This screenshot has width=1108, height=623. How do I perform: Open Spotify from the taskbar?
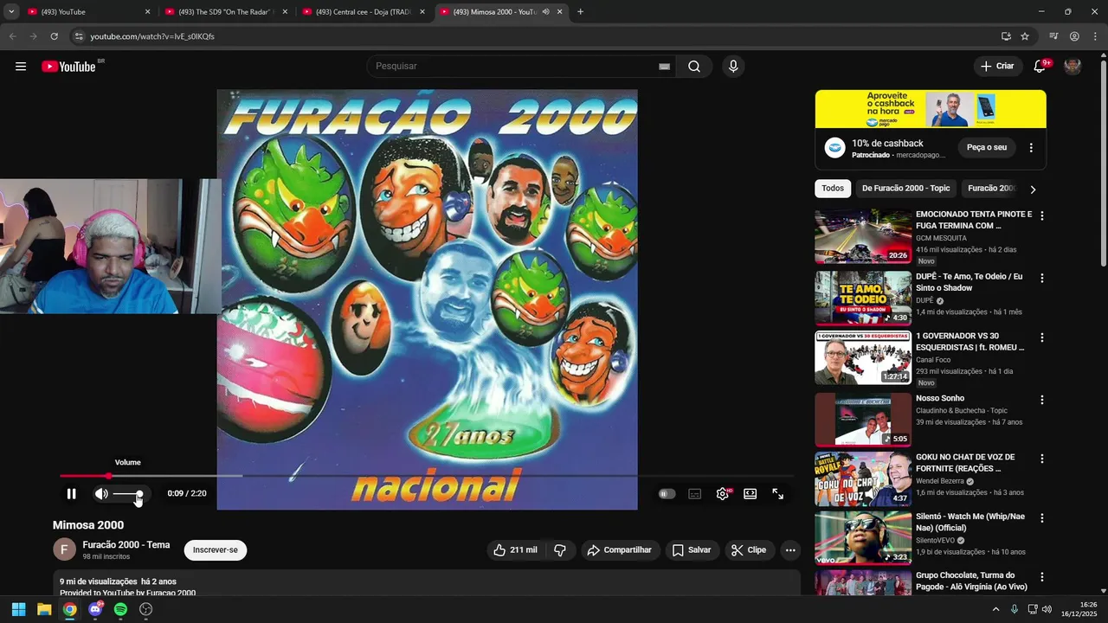coord(120,609)
